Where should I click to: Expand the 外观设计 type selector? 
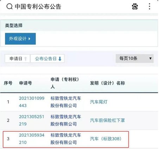click(20, 39)
